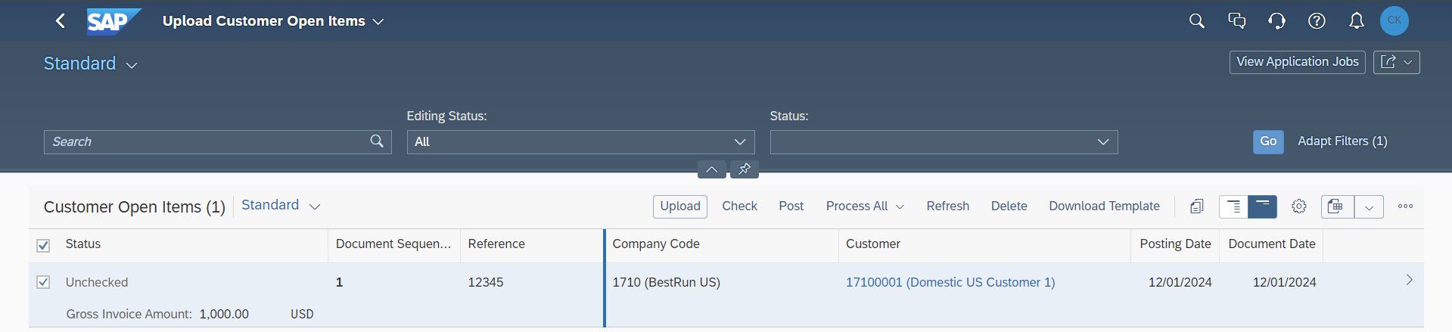Navigate into row with right chevron

tap(1409, 280)
